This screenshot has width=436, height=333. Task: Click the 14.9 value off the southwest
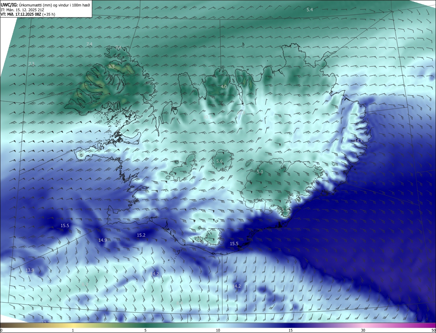[x=103, y=240]
